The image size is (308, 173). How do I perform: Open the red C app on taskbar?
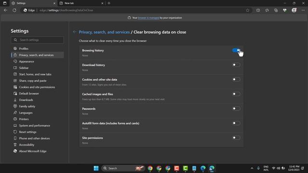[x=177, y=168]
